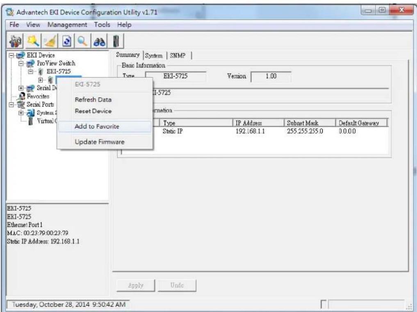Switch to the SNMP tab
The image size is (417, 312).
pos(178,56)
